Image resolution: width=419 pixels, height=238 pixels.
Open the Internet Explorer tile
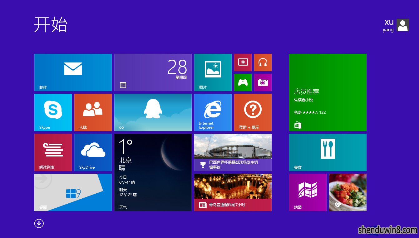click(213, 112)
